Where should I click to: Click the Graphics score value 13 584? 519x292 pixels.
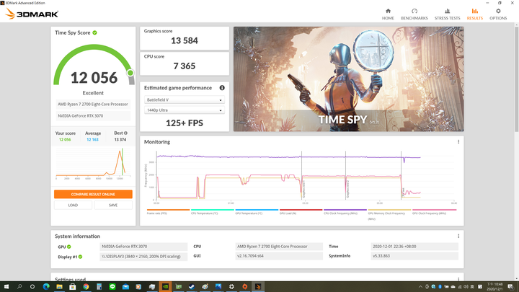coord(185,40)
